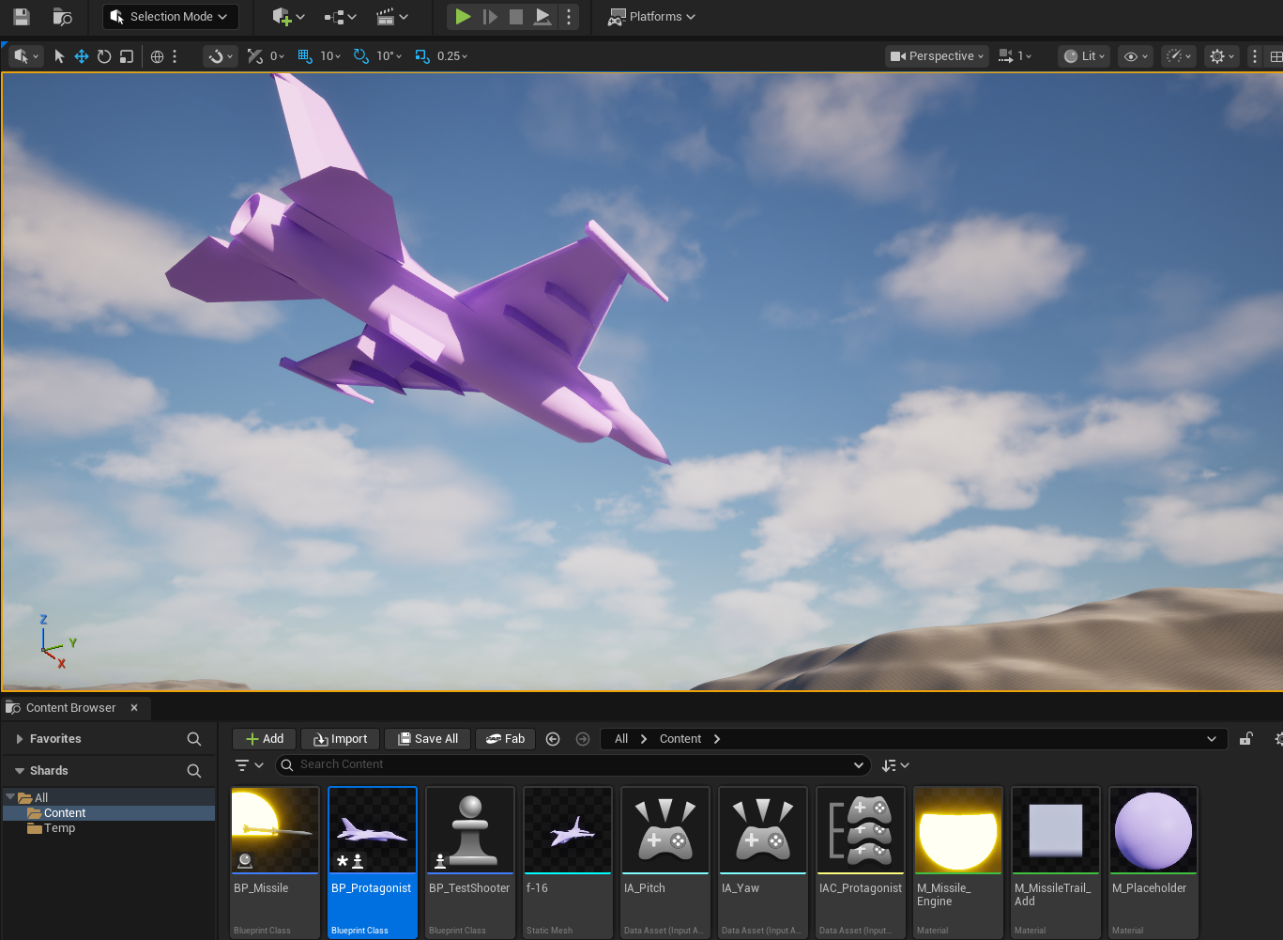Open transform options three-dot menu beside globe
This screenshot has width=1283, height=940.
(x=175, y=56)
